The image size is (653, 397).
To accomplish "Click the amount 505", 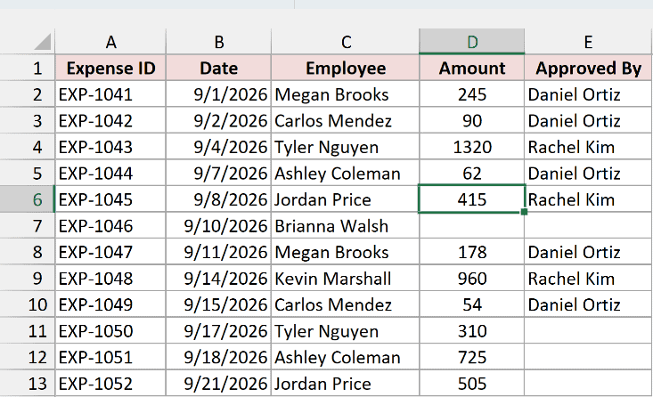I will 472,384.
